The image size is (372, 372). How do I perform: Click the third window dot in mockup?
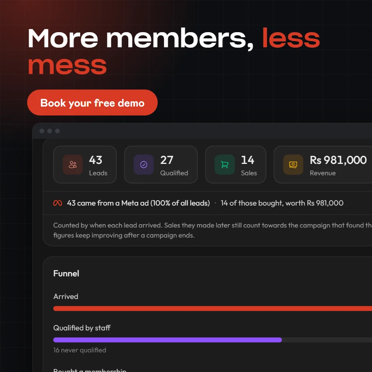point(57,131)
